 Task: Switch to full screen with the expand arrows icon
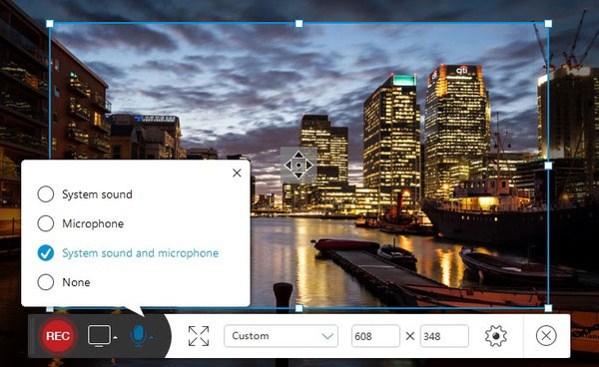(x=199, y=336)
